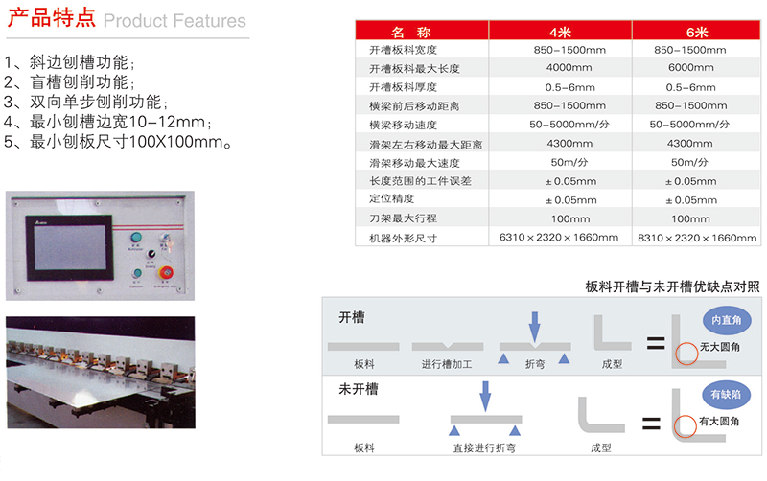Screen dimensions: 767x481
Task: Click feature 4 最小刨槽边宽10-12mm
Action: [107, 122]
